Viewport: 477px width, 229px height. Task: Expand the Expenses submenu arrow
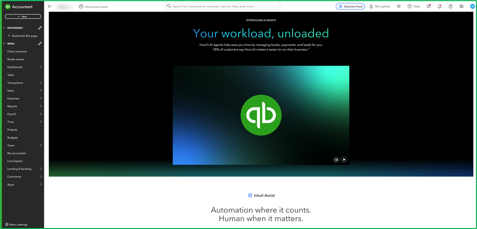coord(41,98)
